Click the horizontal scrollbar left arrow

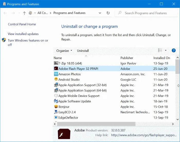tap(55, 124)
